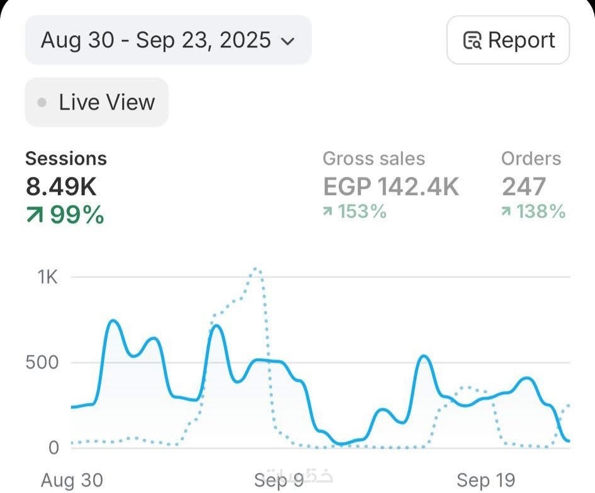This screenshot has height=493, width=595.
Task: Click the Sep 9 label on the chart axis
Action: (278, 480)
